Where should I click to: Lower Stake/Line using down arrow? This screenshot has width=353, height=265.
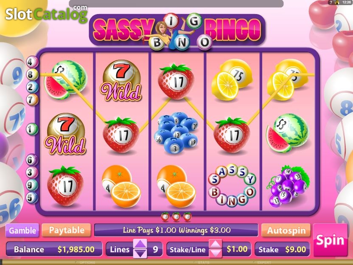tap(216, 254)
